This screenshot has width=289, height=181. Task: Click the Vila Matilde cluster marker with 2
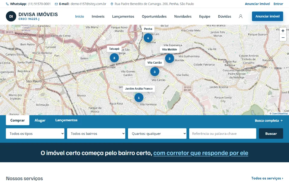coord(169,59)
